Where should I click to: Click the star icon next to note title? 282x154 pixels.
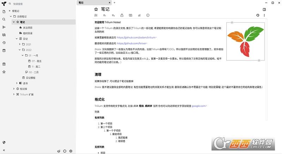tap(96, 9)
